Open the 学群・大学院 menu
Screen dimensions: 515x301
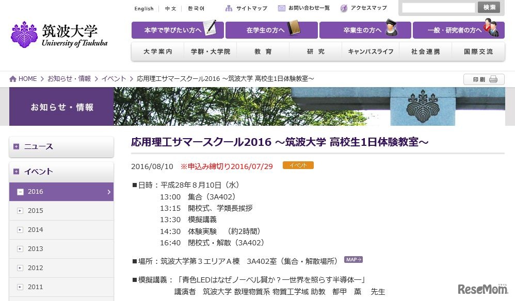(211, 52)
